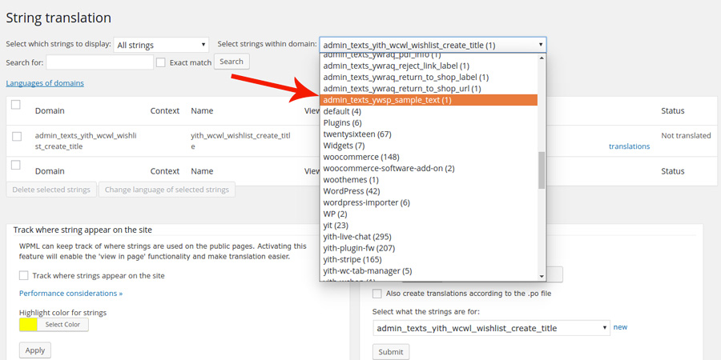Pick woothemes (1) option
721x360 pixels.
pos(429,179)
